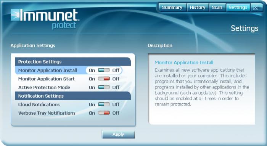Screen dimensions: 267x146
Task: Toggle the Verbose Tray Notifications switch
Action: point(104,113)
